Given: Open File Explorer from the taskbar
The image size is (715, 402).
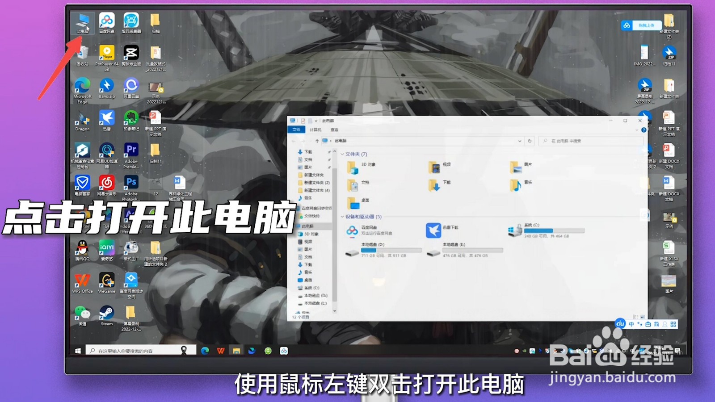Looking at the screenshot, I should click(236, 351).
